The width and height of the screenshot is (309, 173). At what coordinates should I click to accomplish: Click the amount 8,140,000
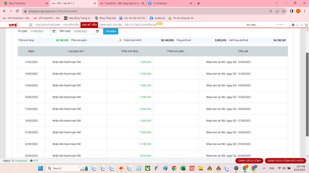tap(146, 144)
